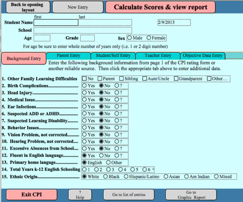Click the Exit CPI button
The image size is (243, 202).
(x=32, y=194)
